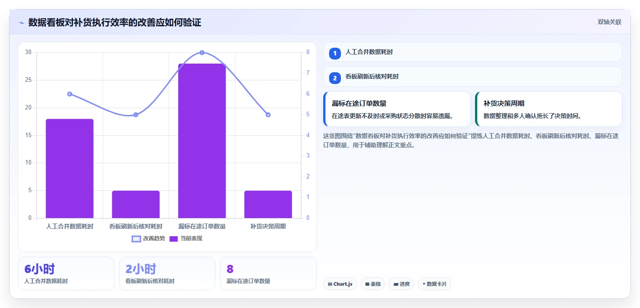Open the 补货决策周期 info card
This screenshot has height=308, width=640.
(548, 109)
